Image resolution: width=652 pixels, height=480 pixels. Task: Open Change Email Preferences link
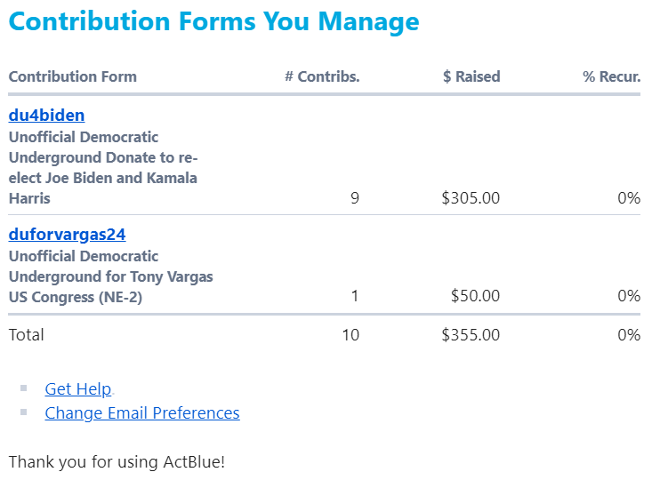pyautogui.click(x=141, y=412)
